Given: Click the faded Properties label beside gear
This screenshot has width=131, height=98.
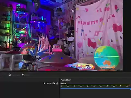Looking at the screenshot, I should [x=16, y=75].
